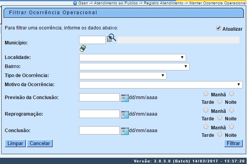This screenshot has height=164, width=247.
Task: Focus the Conclusão date field
Action: coord(99,130)
